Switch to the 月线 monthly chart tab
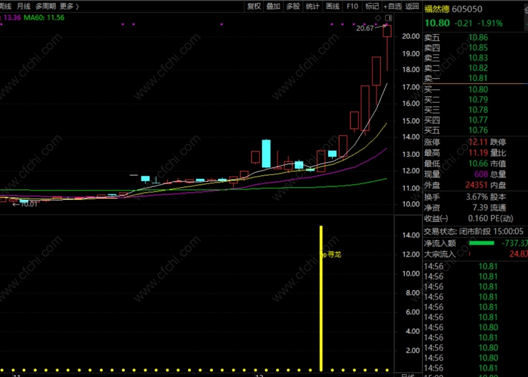 (24, 6)
